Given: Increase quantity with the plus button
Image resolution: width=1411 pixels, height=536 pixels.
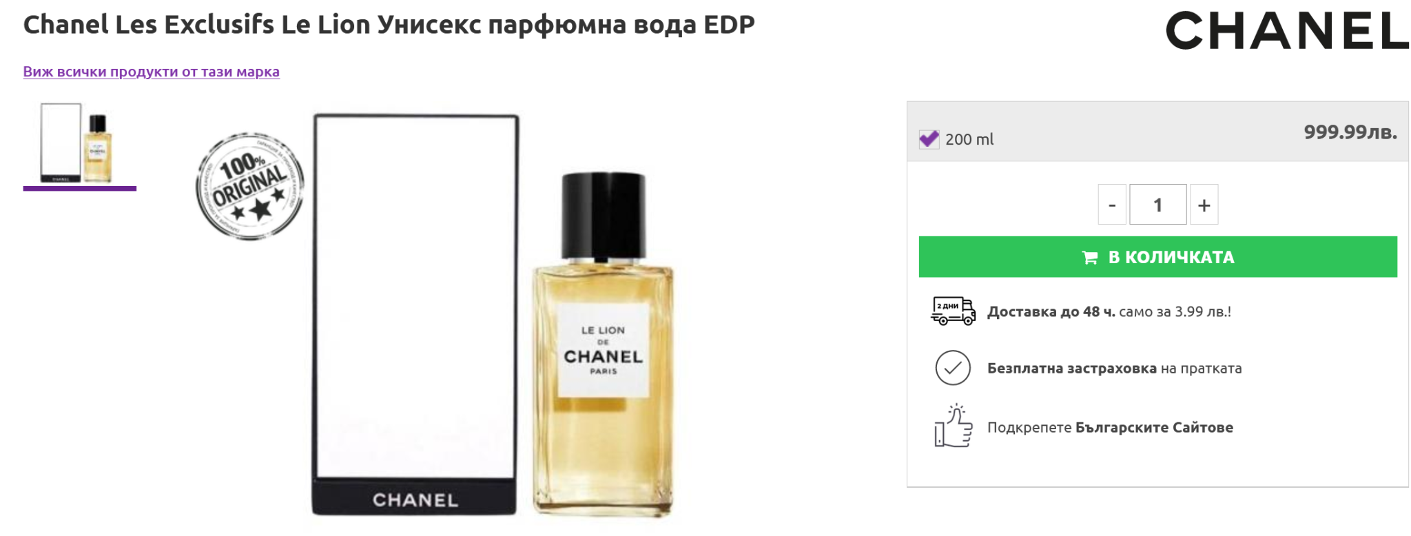Looking at the screenshot, I should 1204,205.
